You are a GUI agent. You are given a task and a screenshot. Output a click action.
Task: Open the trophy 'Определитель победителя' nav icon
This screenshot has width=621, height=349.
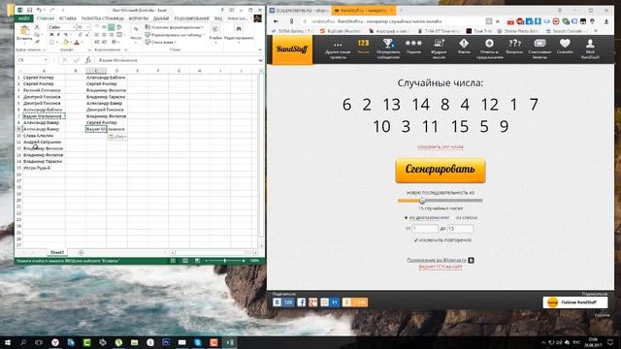coord(388,48)
